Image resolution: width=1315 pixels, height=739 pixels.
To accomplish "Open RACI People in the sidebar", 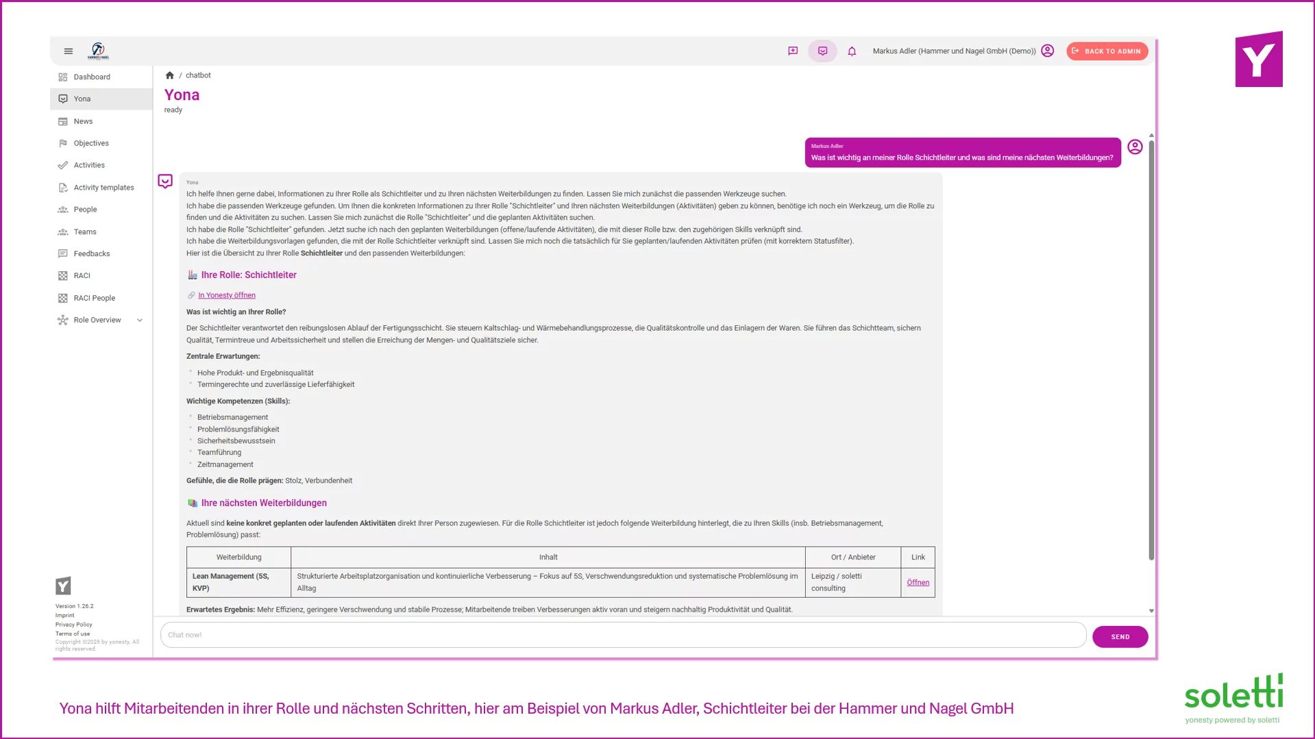I will [101, 299].
